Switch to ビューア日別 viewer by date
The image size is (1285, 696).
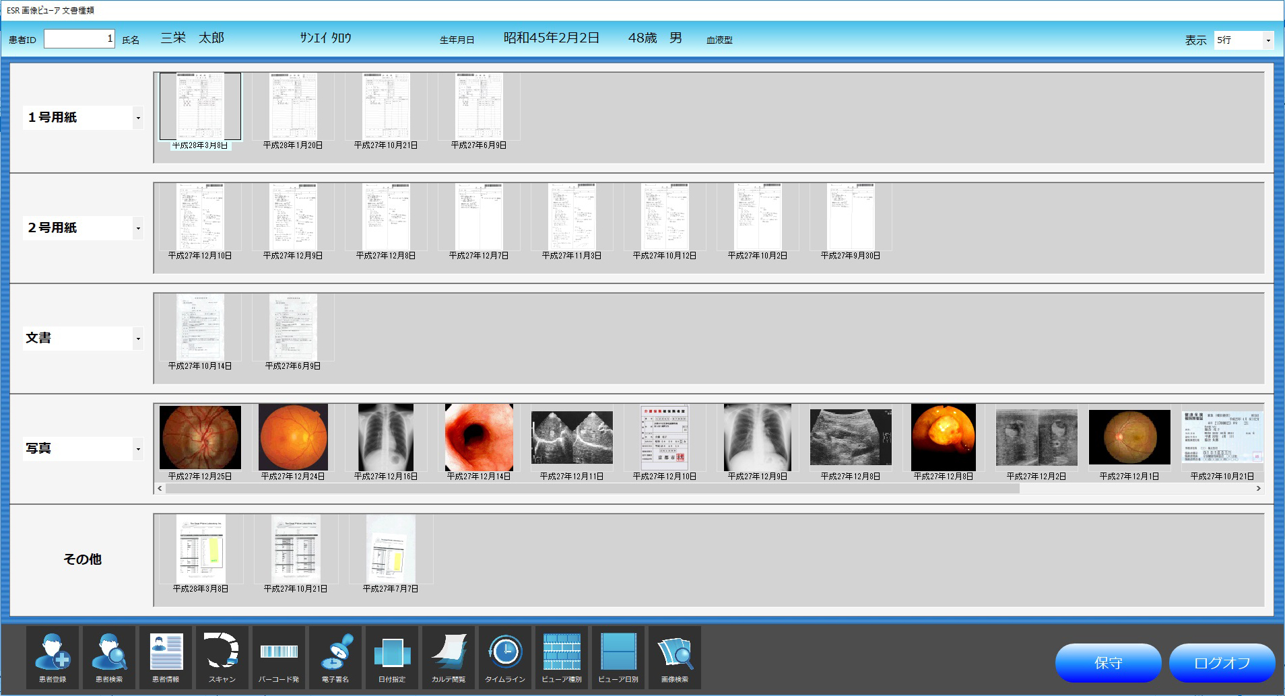click(x=618, y=658)
